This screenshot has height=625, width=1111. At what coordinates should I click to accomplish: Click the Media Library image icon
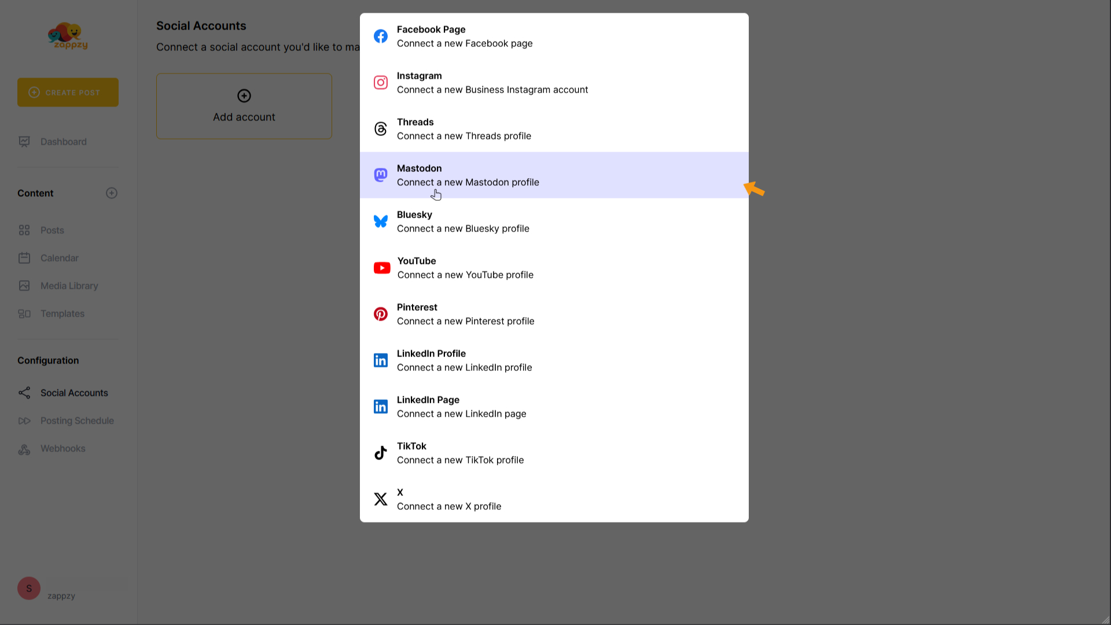pos(24,286)
